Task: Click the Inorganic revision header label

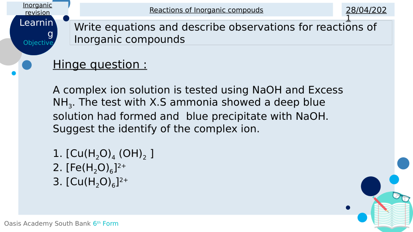Action: click(x=38, y=9)
